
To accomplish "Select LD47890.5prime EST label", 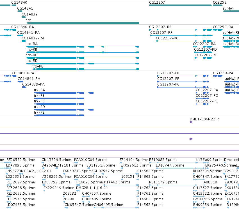I will 20,165.
